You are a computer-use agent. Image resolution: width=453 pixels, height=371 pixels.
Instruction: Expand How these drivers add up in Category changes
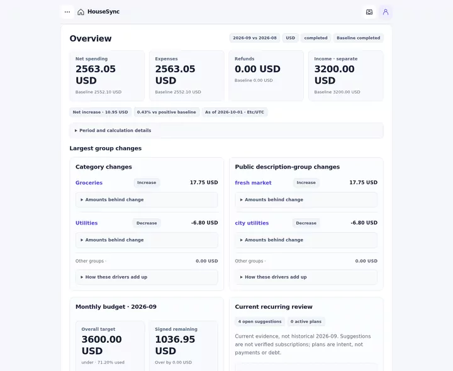(147, 277)
